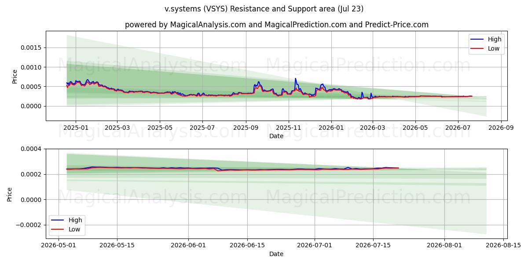
Task: Click the '2026-01' tick label on the top chart
Action: (x=331, y=128)
